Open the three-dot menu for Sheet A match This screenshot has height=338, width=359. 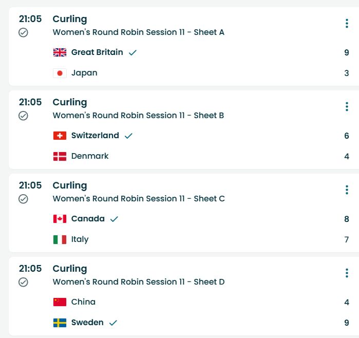click(x=347, y=24)
